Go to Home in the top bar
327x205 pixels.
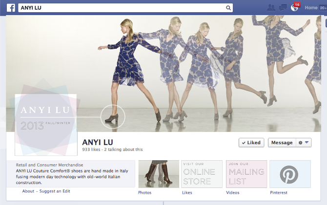point(311,8)
